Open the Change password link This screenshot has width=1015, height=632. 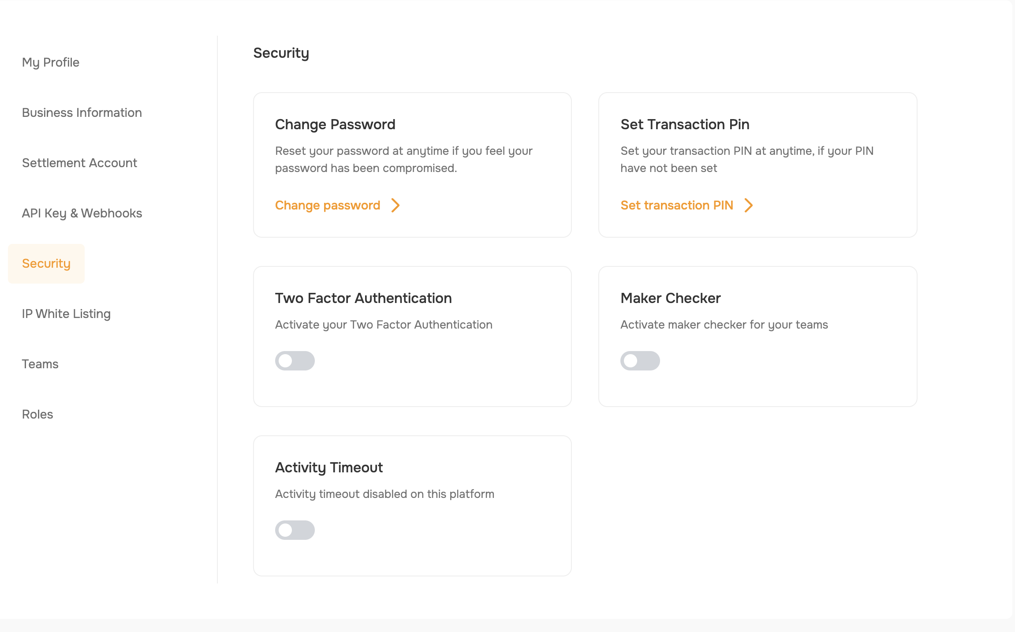click(x=328, y=205)
